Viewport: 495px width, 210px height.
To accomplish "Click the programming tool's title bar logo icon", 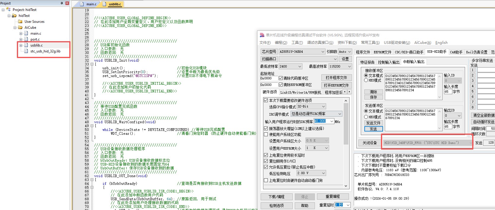I will click(262, 35).
